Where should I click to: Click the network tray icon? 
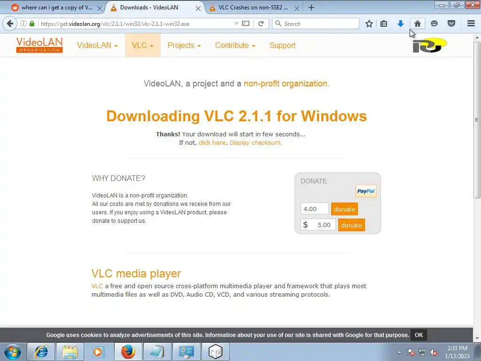pos(422,352)
